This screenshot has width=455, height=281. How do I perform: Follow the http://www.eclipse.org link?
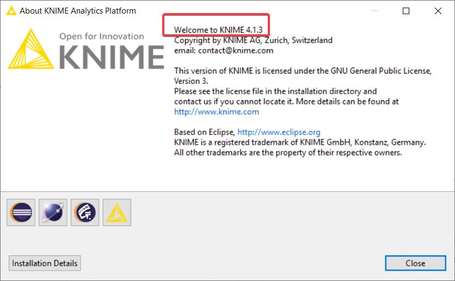(x=279, y=132)
